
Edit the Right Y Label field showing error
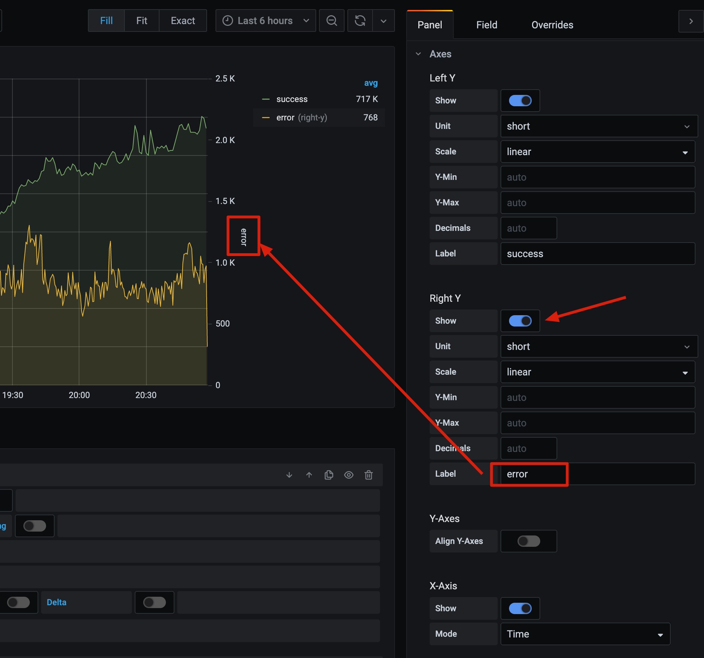pyautogui.click(x=529, y=474)
